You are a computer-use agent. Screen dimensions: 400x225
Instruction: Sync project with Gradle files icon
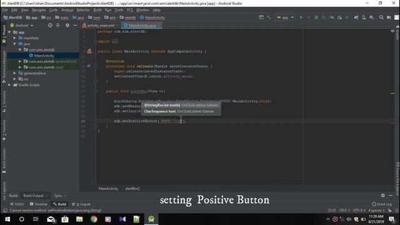pyautogui.click(x=356, y=17)
